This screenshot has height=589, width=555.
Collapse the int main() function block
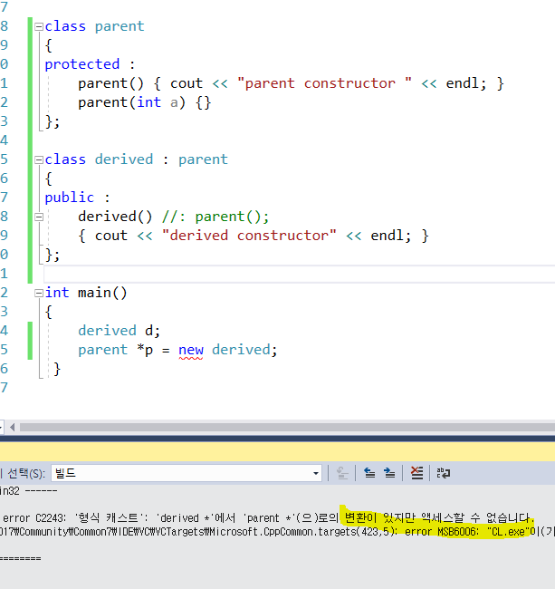(x=39, y=293)
